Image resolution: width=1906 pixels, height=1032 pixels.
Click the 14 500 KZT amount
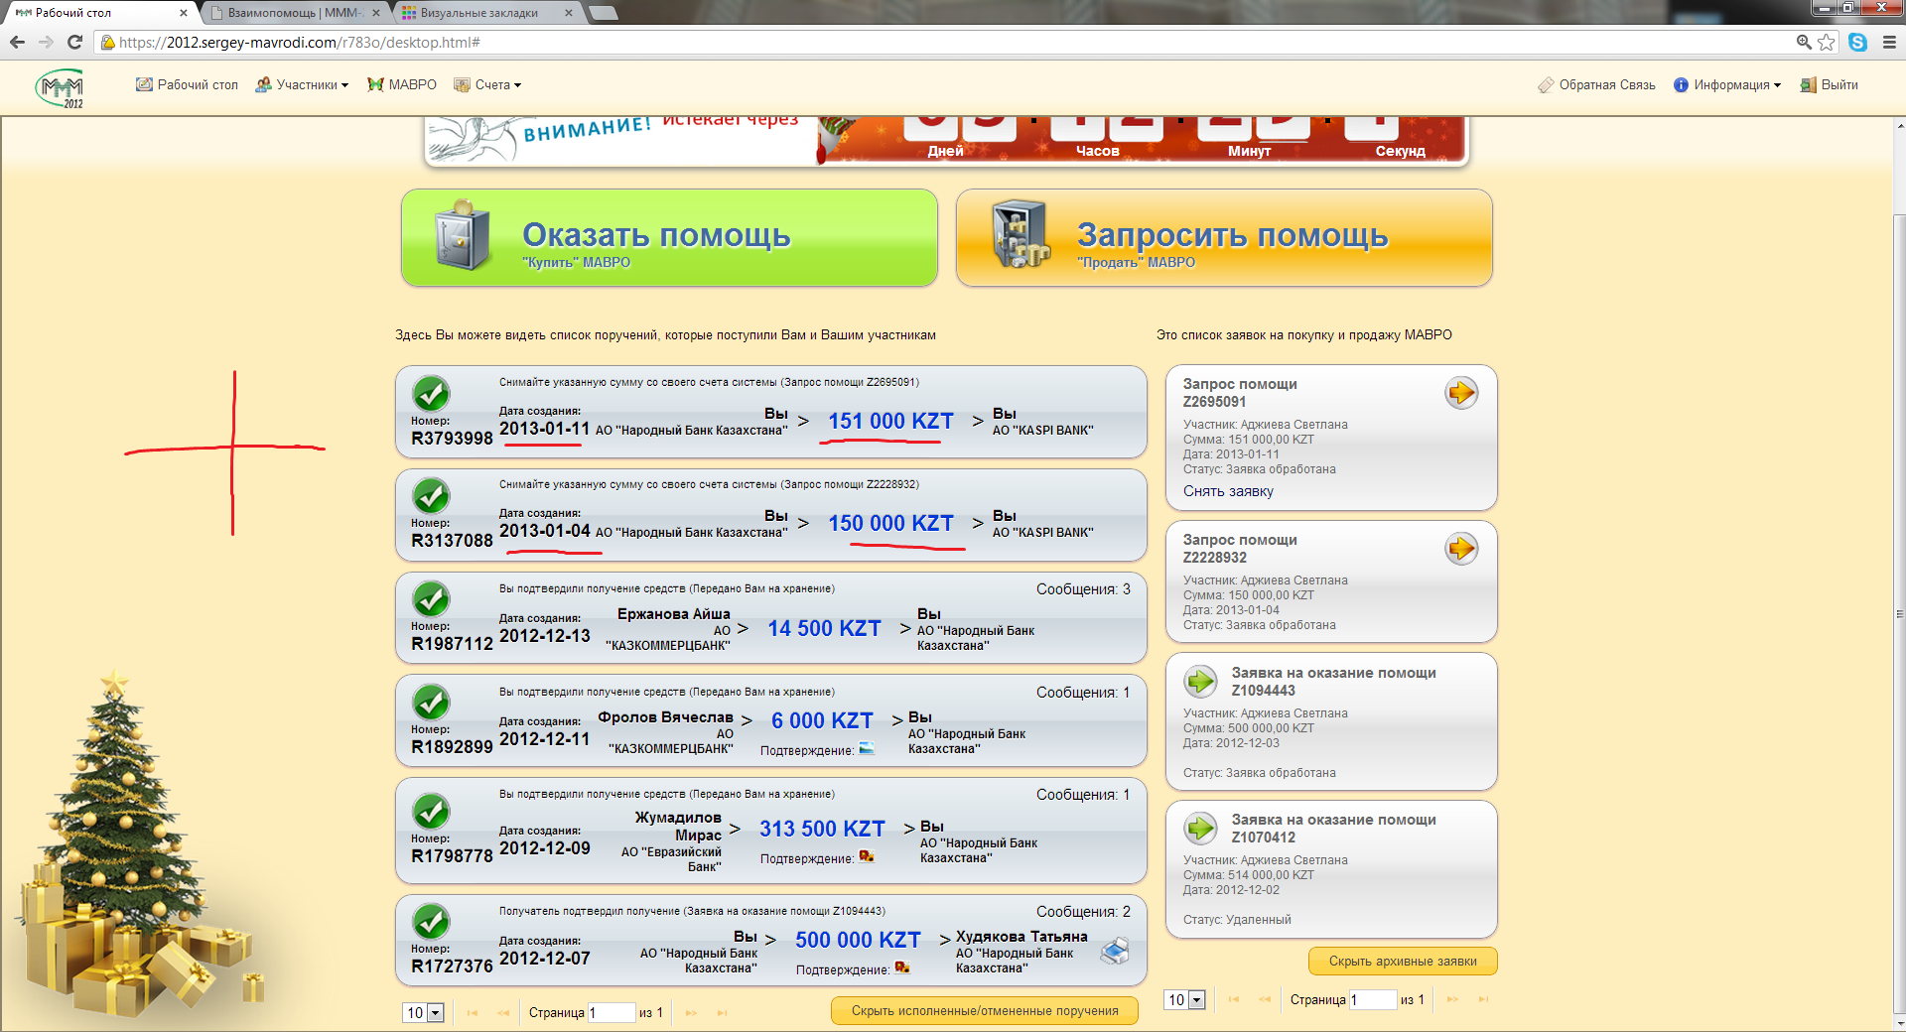coord(824,629)
